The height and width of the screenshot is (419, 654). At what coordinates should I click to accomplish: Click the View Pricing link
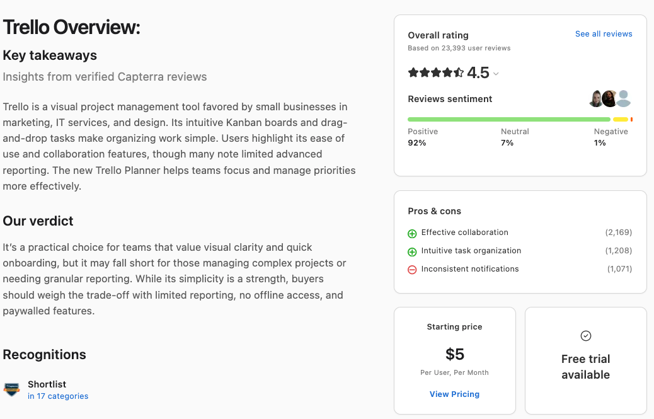[454, 394]
